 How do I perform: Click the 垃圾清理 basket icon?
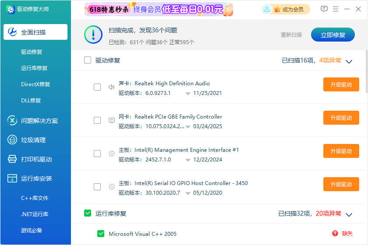tap(12, 140)
